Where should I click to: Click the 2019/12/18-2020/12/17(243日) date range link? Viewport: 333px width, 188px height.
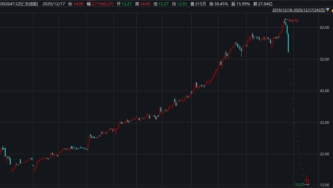point(299,10)
